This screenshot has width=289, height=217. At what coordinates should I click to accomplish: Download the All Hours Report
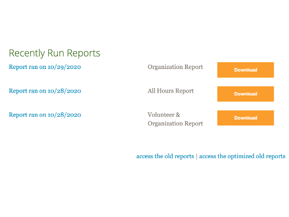pyautogui.click(x=246, y=94)
